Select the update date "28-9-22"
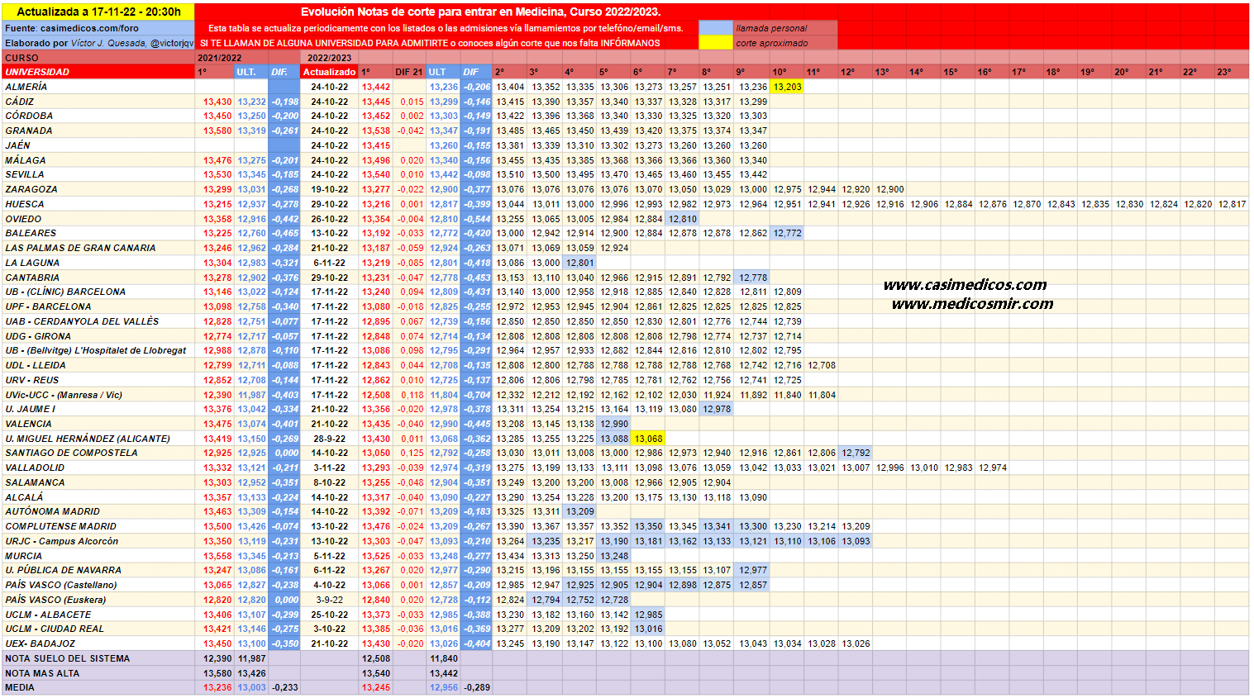 pos(329,439)
